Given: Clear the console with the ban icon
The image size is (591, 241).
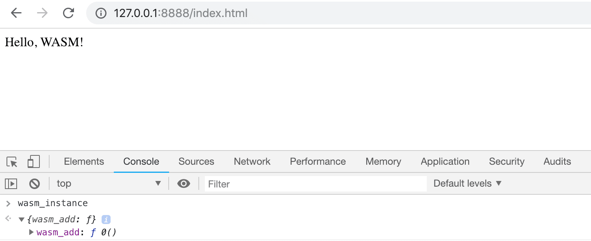Looking at the screenshot, I should click(x=35, y=184).
